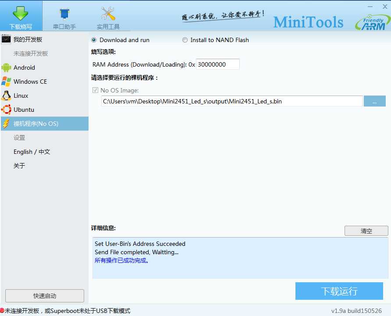Click the wrench and screwdriver tools icon
Viewport: 391px width, 316px height.
[x=108, y=14]
